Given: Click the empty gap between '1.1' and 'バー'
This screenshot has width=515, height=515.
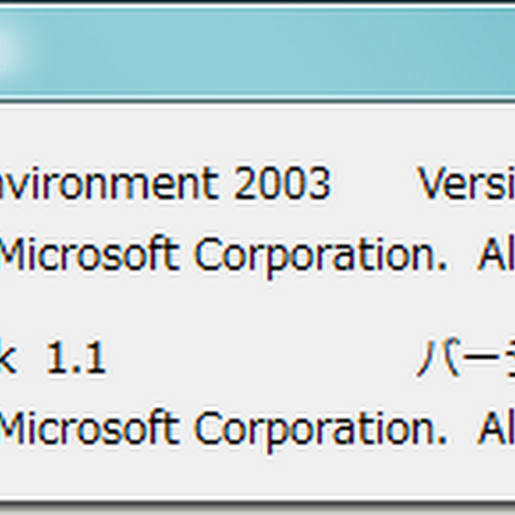Looking at the screenshot, I should pos(257,359).
